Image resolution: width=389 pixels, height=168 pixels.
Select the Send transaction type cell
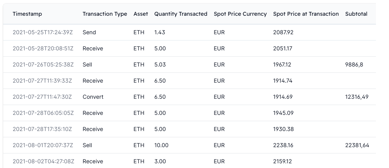click(x=89, y=32)
